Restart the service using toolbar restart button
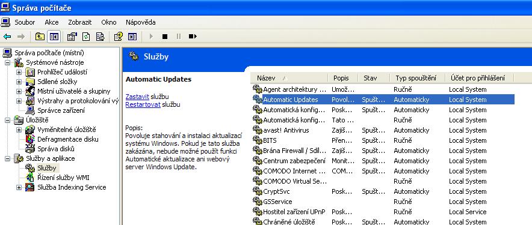This screenshot has width=532, height=225. [x=193, y=37]
